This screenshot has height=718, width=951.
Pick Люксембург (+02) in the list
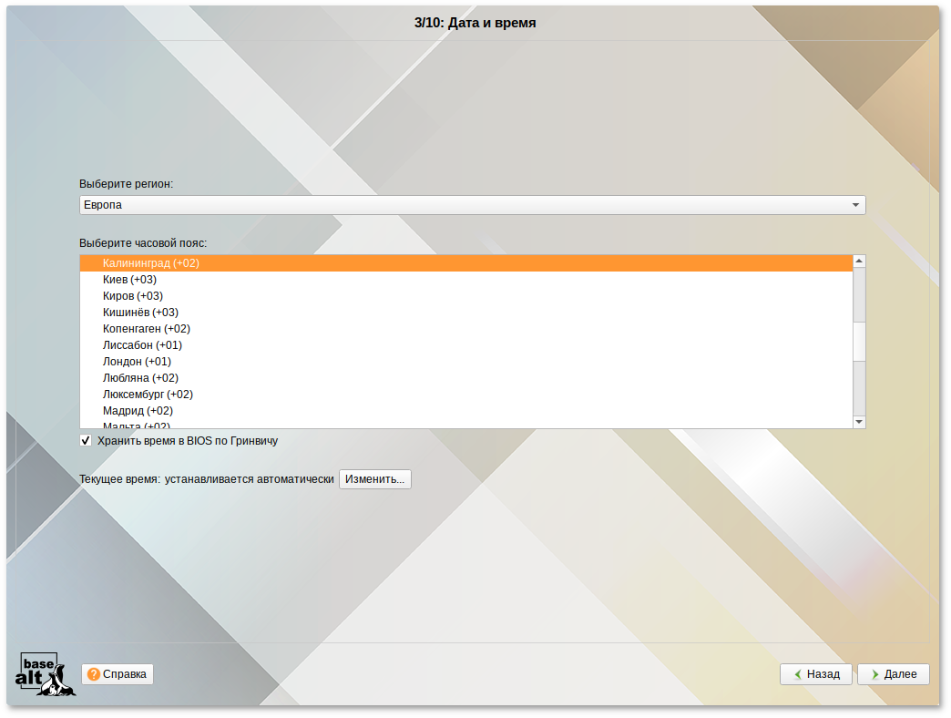[x=148, y=395]
